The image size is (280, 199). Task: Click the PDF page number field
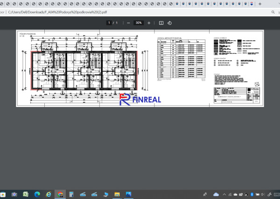coord(109,23)
